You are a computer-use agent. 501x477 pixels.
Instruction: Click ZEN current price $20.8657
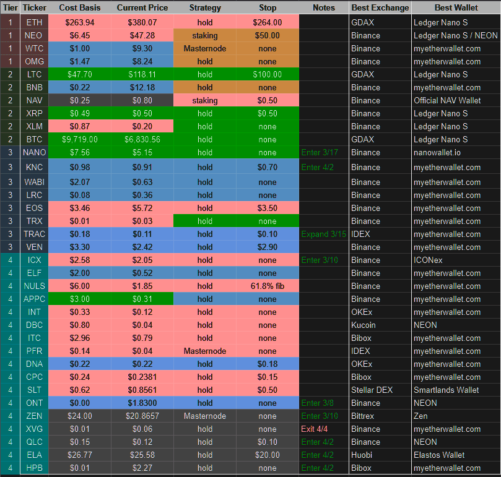coord(142,416)
